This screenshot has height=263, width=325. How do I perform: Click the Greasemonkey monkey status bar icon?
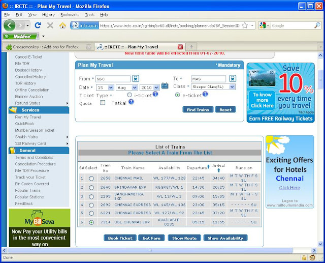tap(312, 257)
